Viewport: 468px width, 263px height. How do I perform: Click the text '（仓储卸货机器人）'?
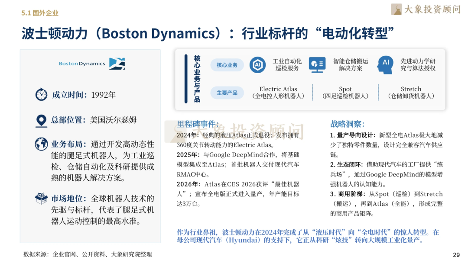(x=411, y=96)
